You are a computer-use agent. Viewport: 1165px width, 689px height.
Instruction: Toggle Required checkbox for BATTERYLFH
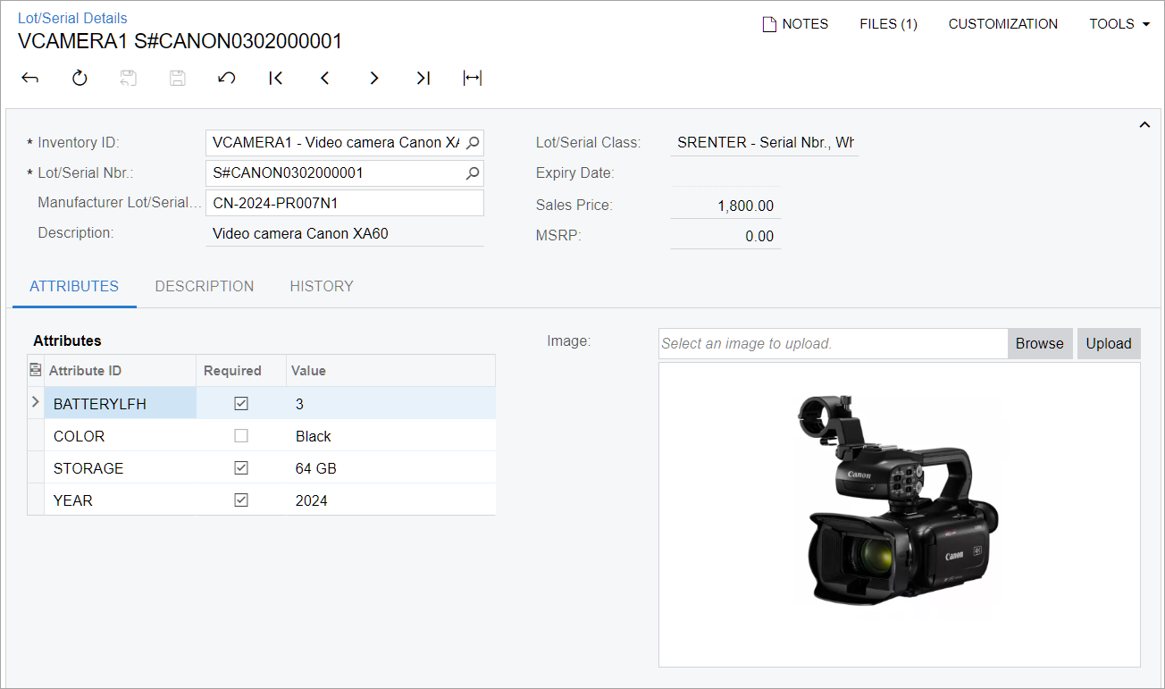coord(240,403)
